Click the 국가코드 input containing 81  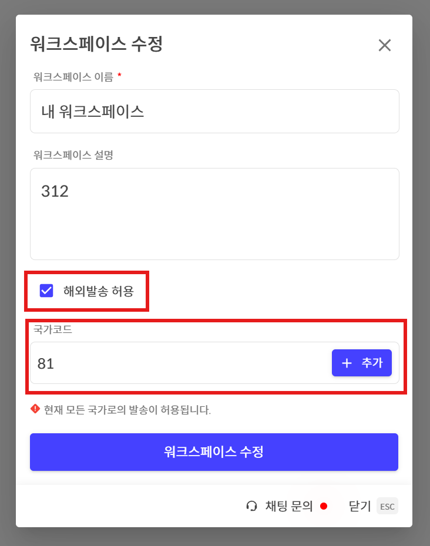[x=176, y=363]
